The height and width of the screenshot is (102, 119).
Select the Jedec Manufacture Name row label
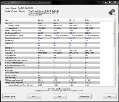point(14,36)
